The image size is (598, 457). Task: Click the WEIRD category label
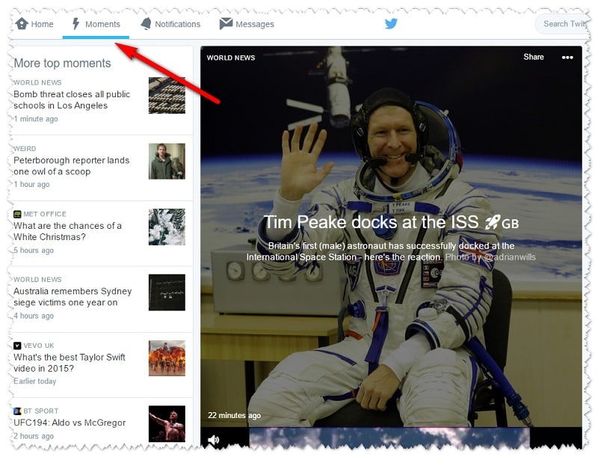pyautogui.click(x=25, y=149)
